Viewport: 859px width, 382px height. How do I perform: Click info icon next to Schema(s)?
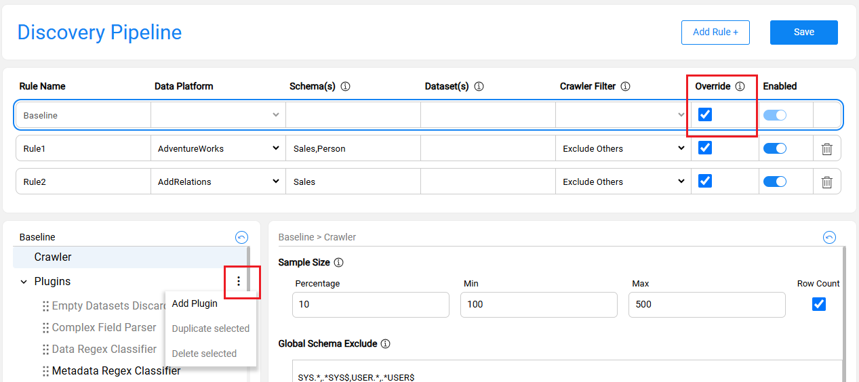(345, 87)
